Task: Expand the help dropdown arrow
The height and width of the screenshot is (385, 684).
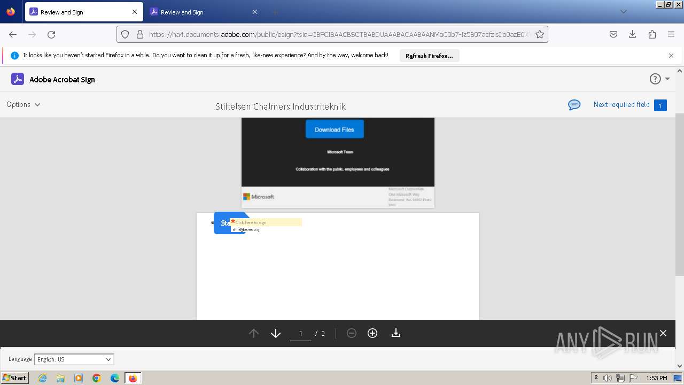Action: pos(667,79)
